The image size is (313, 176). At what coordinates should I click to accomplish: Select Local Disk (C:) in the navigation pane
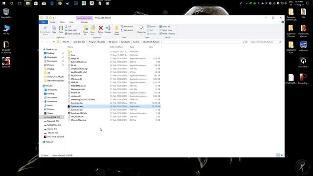(x=53, y=117)
